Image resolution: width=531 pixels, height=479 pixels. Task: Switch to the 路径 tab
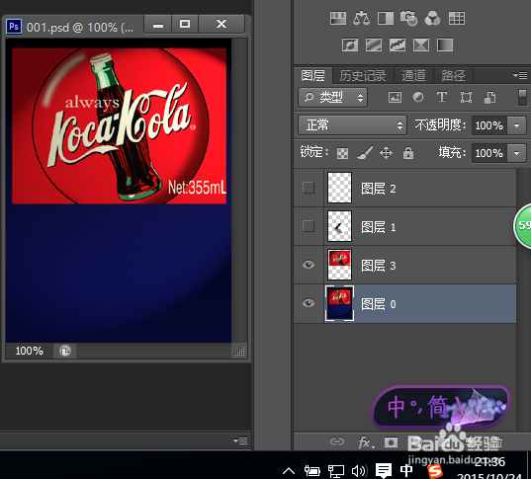tap(453, 75)
